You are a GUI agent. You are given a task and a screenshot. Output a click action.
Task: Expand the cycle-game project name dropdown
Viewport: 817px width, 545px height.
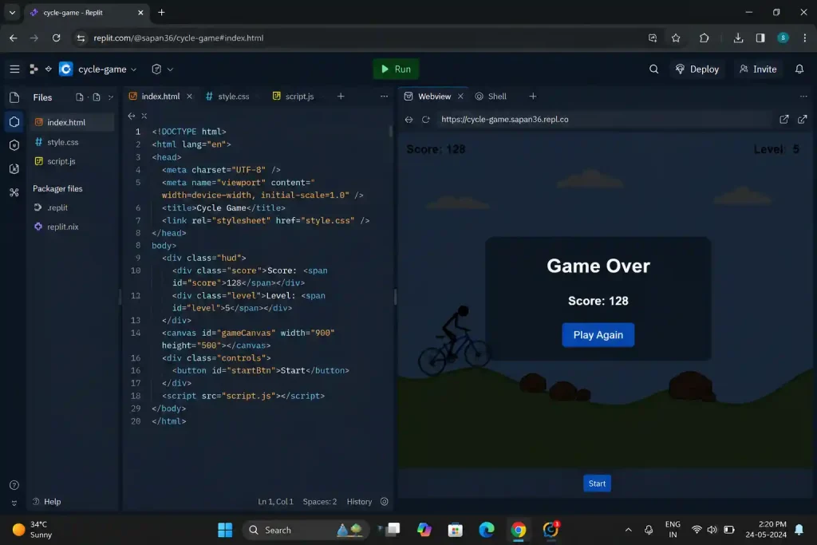134,69
